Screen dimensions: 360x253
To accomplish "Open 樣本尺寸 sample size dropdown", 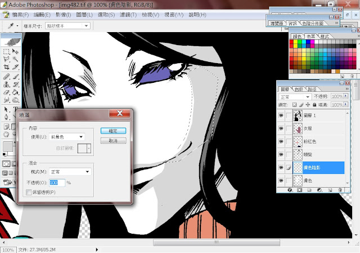I will pos(86,26).
